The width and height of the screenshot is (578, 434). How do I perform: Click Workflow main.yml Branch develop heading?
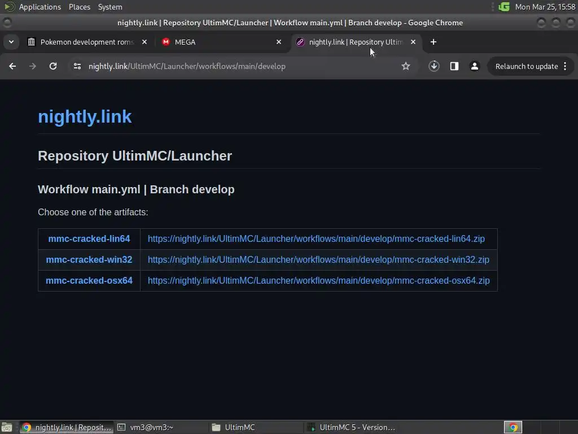click(136, 189)
